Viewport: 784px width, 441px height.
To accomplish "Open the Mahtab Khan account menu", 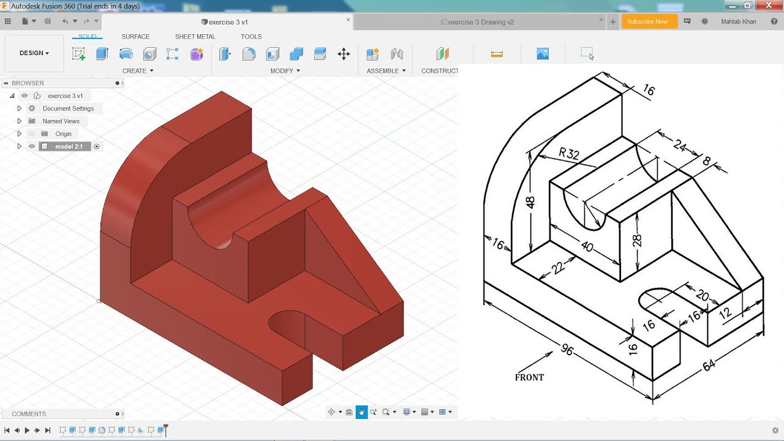I will click(x=738, y=21).
